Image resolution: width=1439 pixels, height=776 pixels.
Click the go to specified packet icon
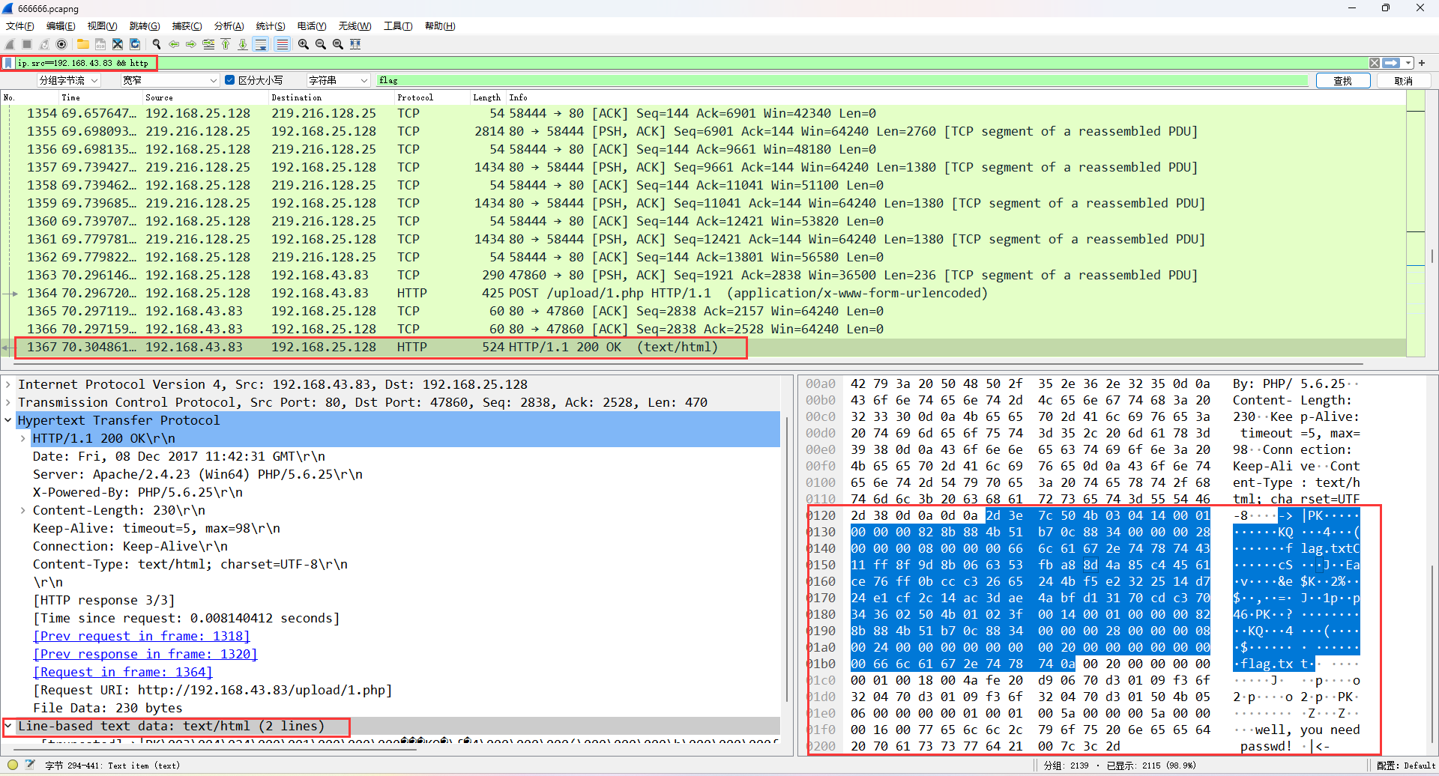pyautogui.click(x=208, y=44)
